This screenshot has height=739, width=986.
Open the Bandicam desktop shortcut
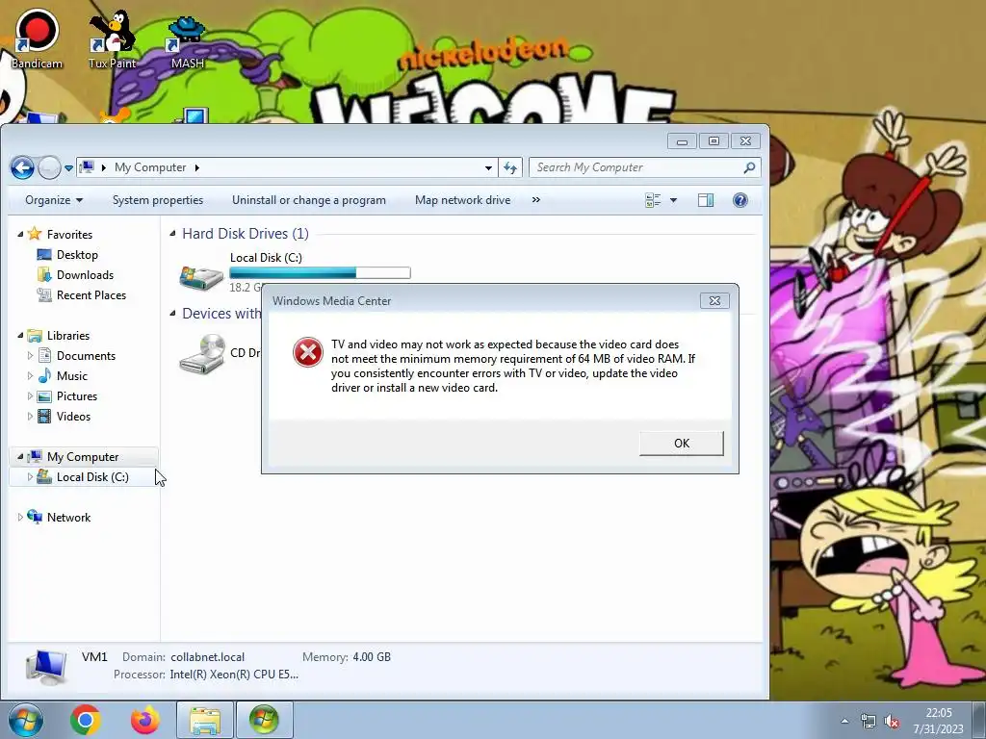point(38,38)
